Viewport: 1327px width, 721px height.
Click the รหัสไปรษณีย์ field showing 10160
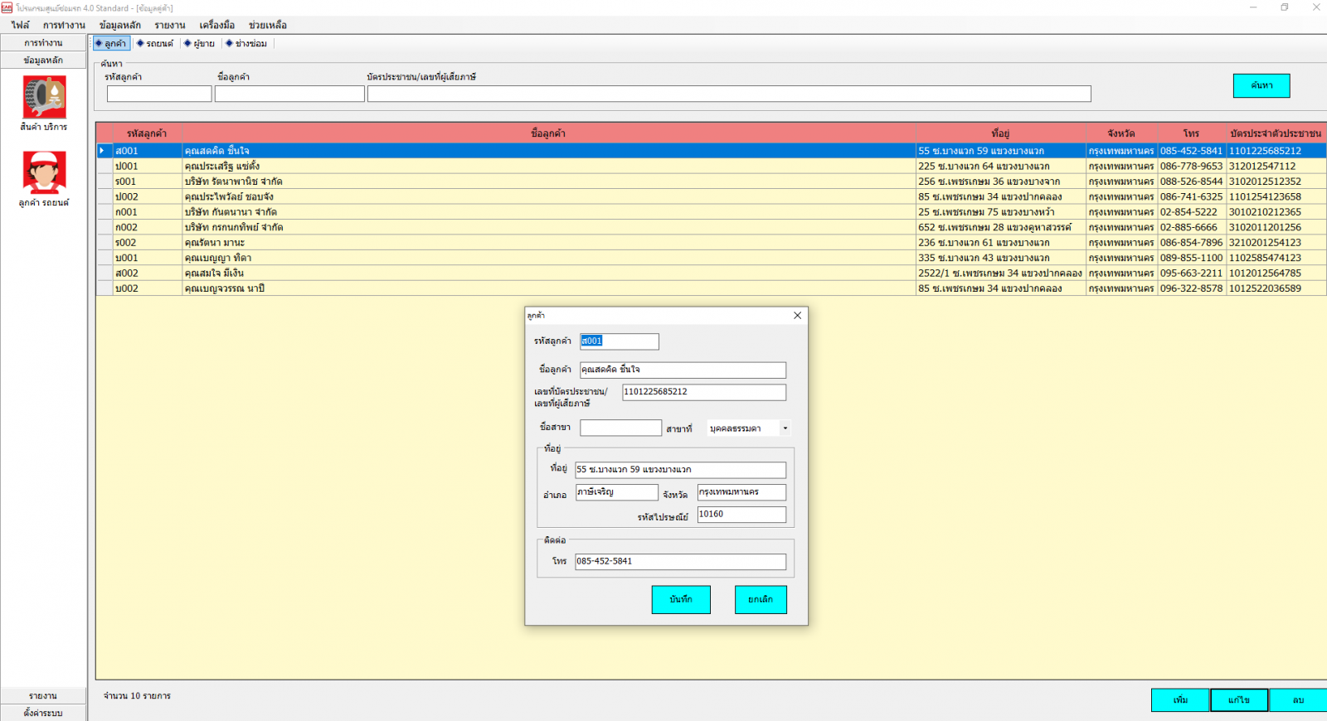pyautogui.click(x=741, y=515)
